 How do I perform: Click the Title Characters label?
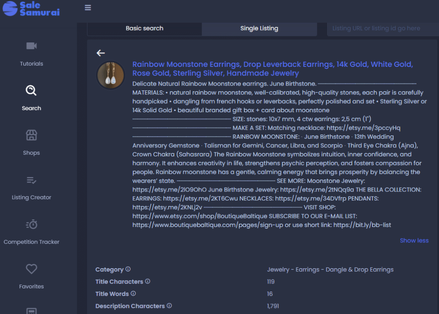(119, 282)
